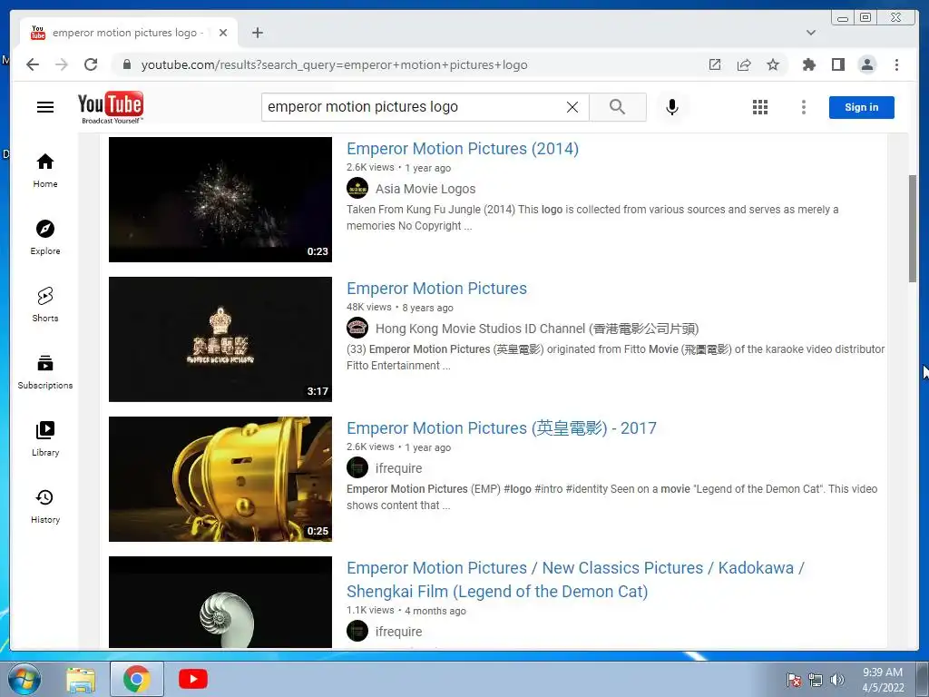Click the page vertical scrollbar thumb
929x697 pixels.
pos(913,228)
